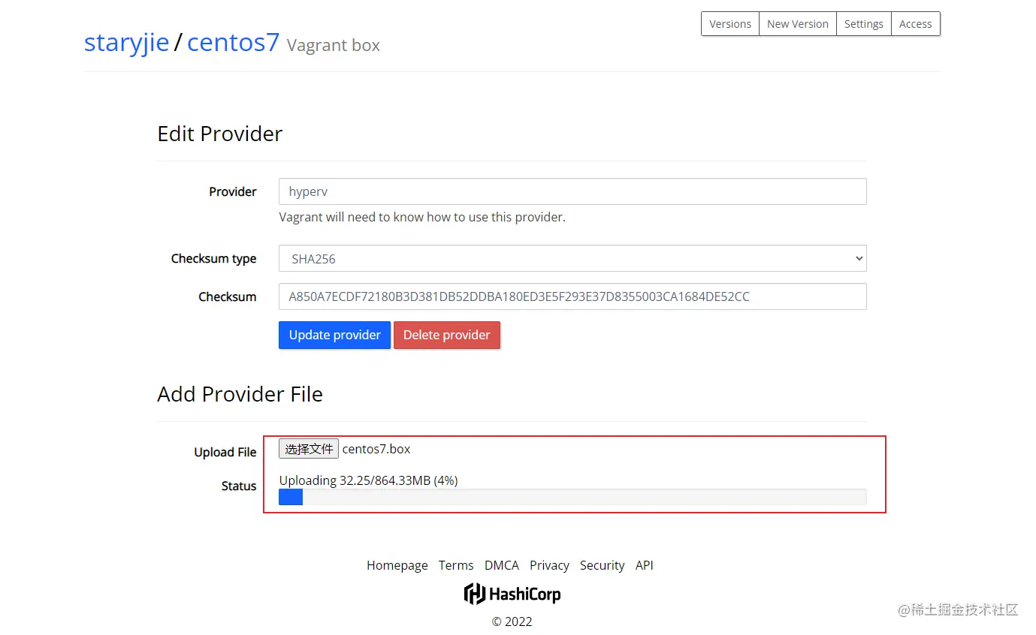Click the upload progress bar
Image resolution: width=1036 pixels, height=635 pixels.
pos(572,497)
